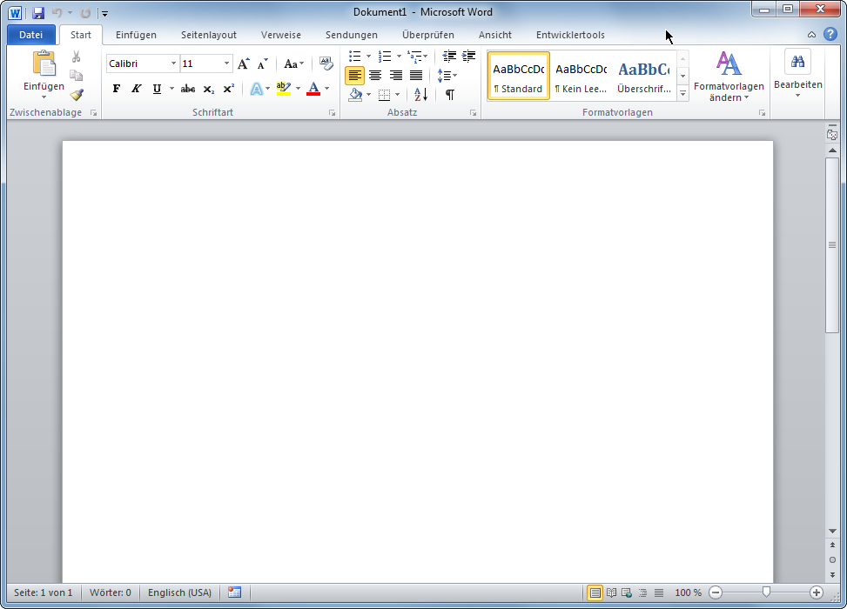Click the Subscript x₂ icon
Viewport: 847px width, 609px height.
209,89
